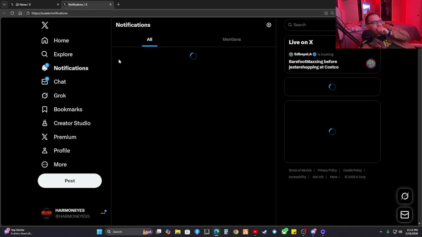The height and width of the screenshot is (237, 422).
Task: Open Creator Studio in the sidebar
Action: [66, 123]
